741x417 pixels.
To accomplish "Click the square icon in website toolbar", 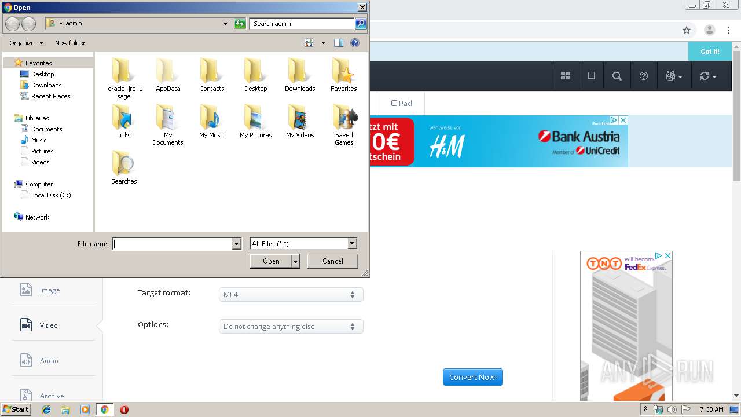I will click(x=591, y=76).
